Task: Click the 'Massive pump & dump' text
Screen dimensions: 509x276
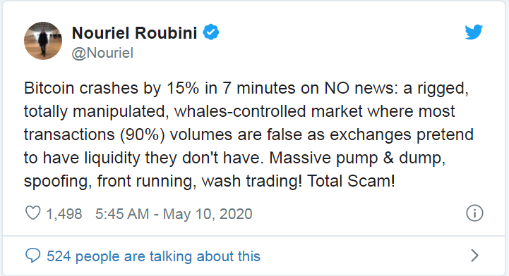Action: (x=356, y=158)
